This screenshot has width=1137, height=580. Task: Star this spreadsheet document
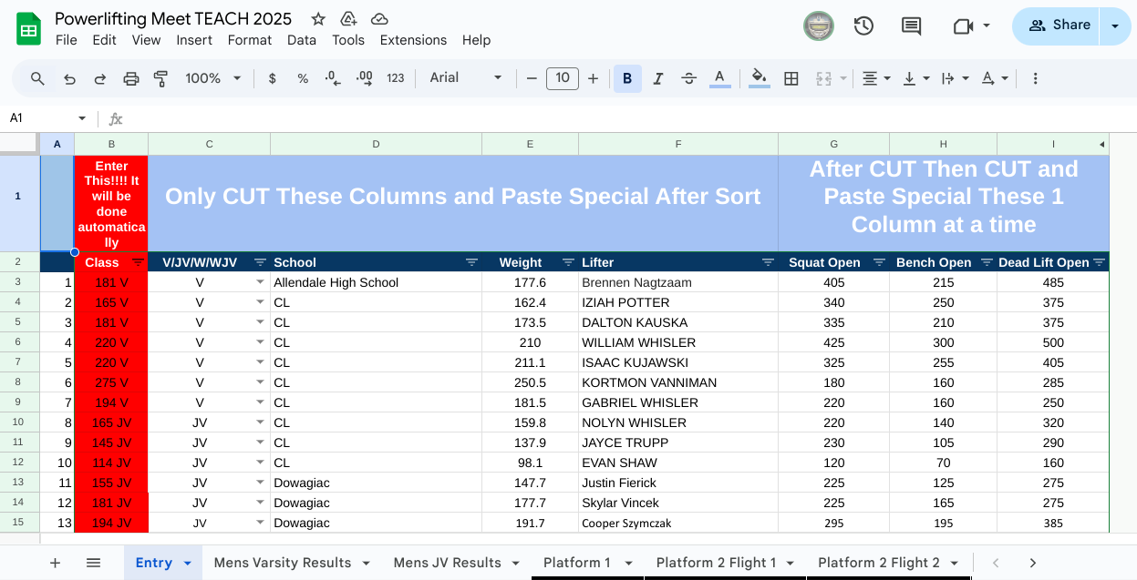(x=318, y=19)
